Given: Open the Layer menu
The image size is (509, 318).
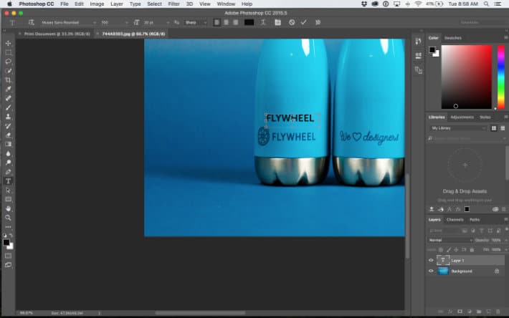Looking at the screenshot, I should pos(117,4).
